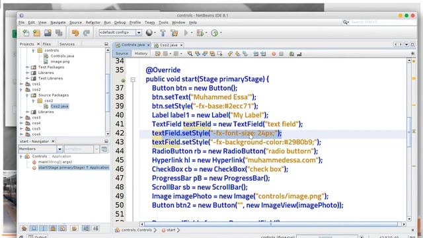Image resolution: width=423 pixels, height=238 pixels.
Task: Toggle Highlight Search editor icon
Action: coord(213,54)
